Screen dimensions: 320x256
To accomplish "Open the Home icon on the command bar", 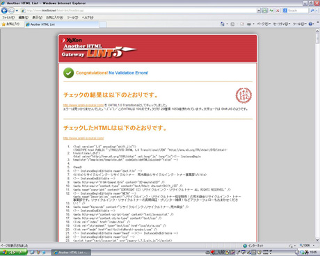I will pyautogui.click(x=223, y=24).
